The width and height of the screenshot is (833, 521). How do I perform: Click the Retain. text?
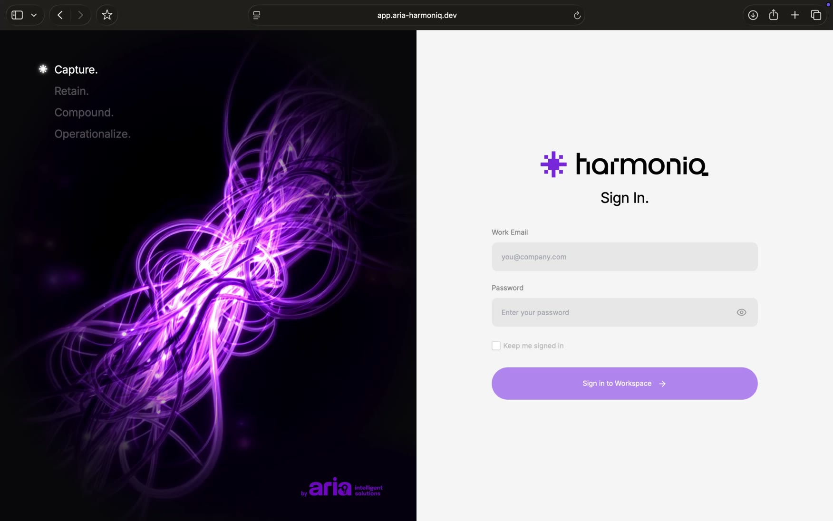71,91
